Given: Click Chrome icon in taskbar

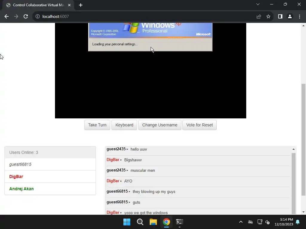Looking at the screenshot, I should pos(166,222).
